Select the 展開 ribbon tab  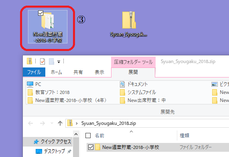133,72
